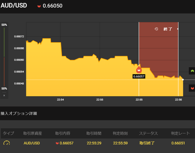The height and width of the screenshot is (153, 195).
Task: Click the 購入オプション詳細 section header
Action: click(x=19, y=114)
